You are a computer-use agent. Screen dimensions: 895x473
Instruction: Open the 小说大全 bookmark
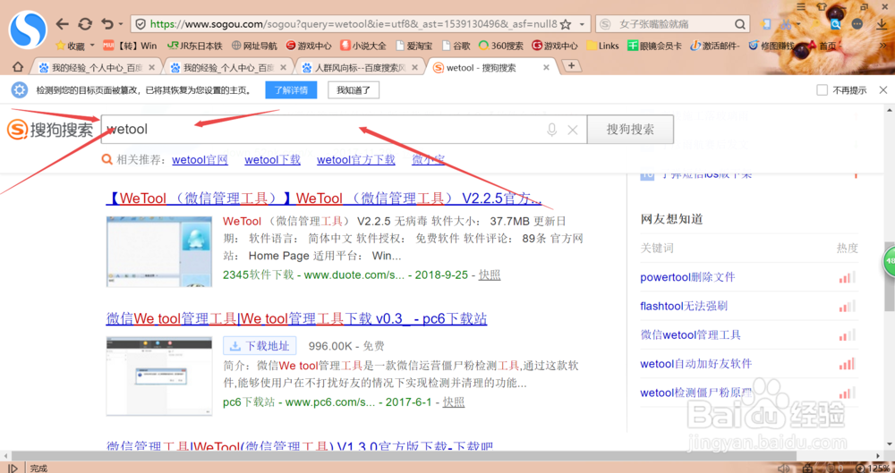363,46
